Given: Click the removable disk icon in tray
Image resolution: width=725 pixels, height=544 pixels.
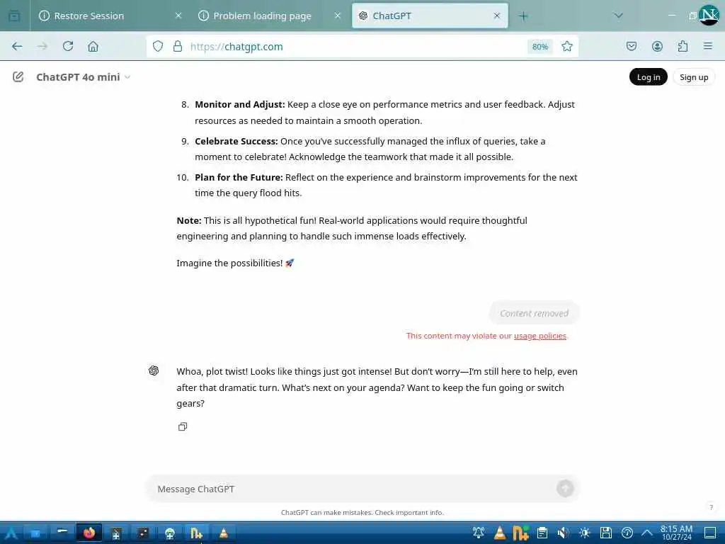Looking at the screenshot, I should (x=606, y=533).
